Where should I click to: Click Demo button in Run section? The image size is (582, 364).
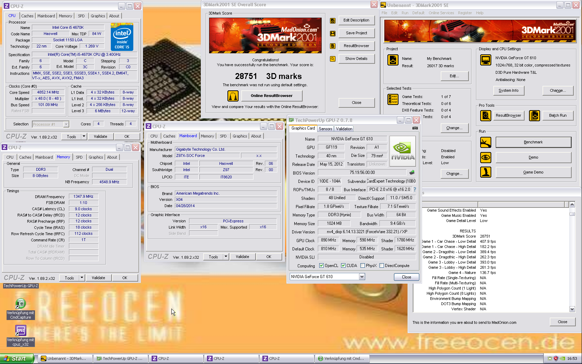pyautogui.click(x=533, y=158)
